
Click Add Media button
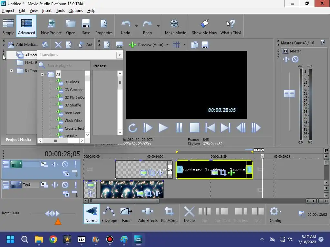(23, 44)
